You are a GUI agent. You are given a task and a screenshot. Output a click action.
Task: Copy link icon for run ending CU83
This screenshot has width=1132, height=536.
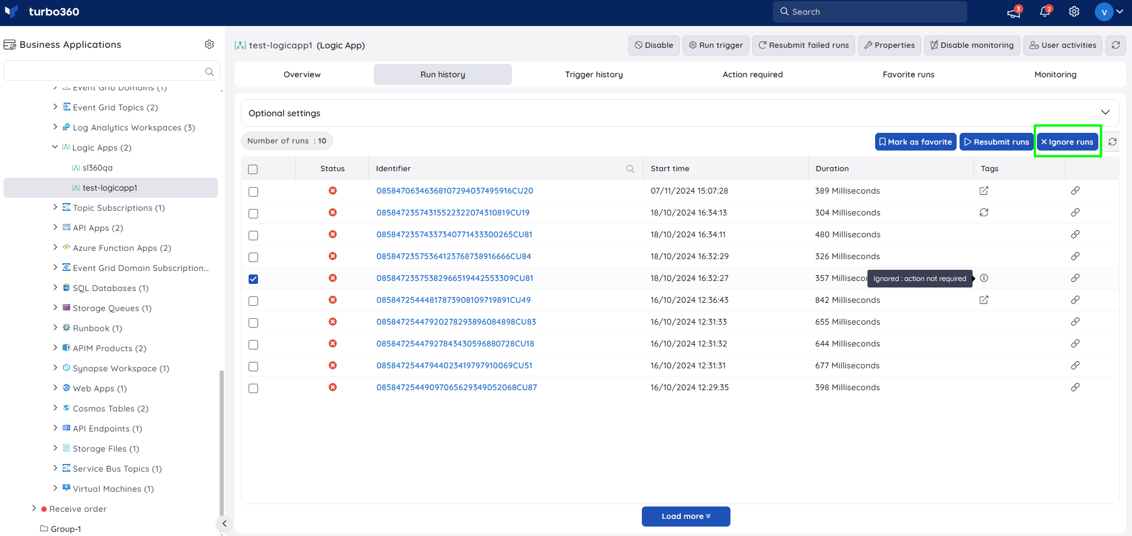coord(1075,322)
